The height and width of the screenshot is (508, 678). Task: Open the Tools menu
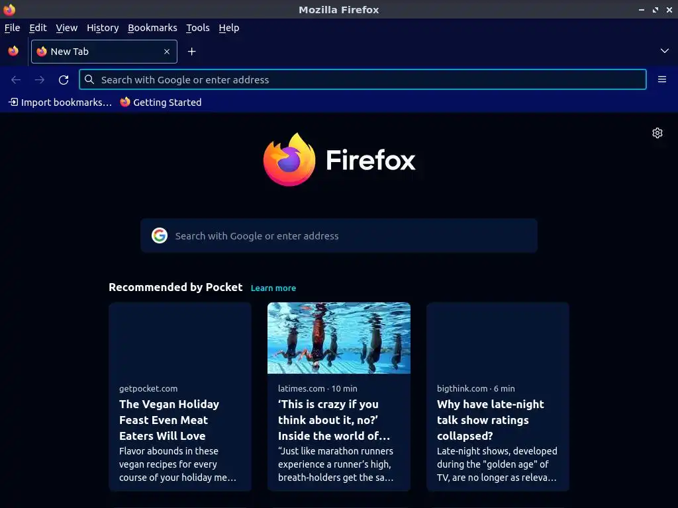[x=197, y=28]
